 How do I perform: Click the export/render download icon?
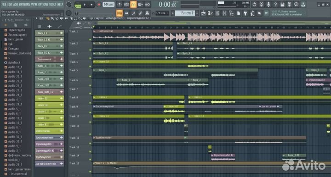[303, 4]
